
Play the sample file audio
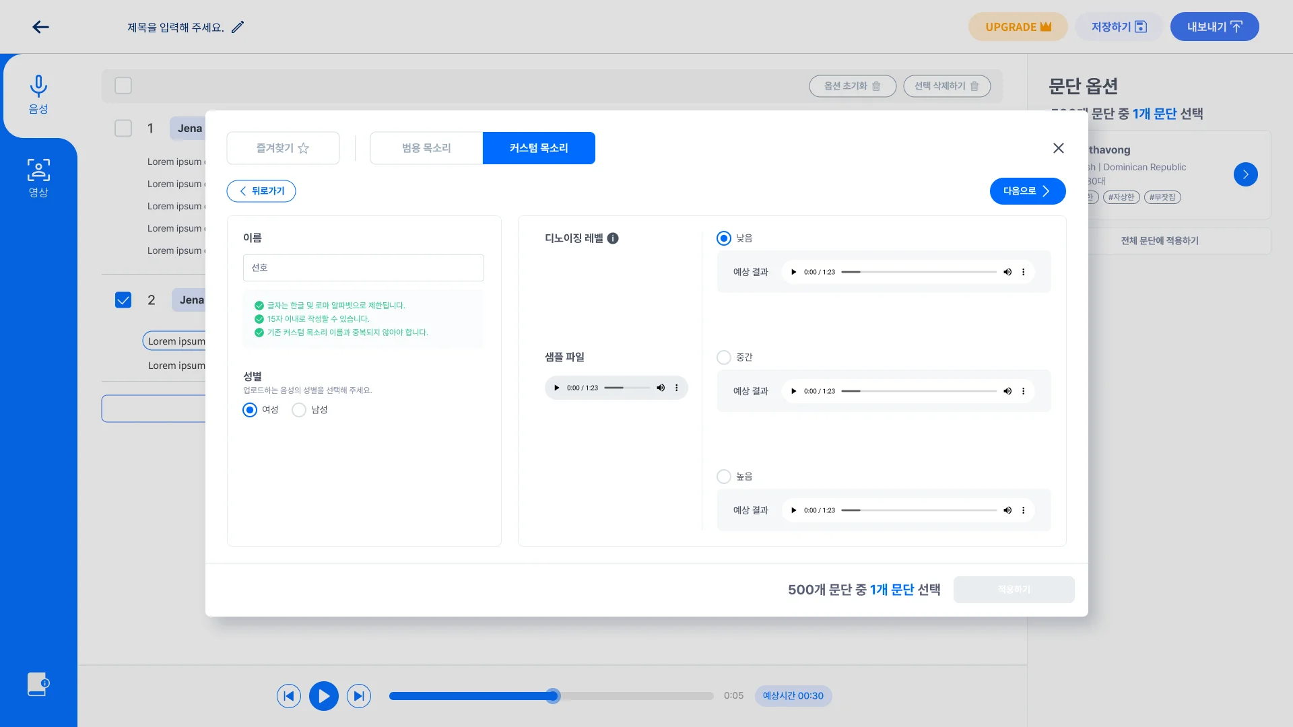click(x=557, y=388)
